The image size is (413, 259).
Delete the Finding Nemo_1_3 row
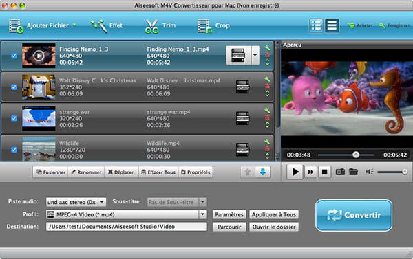tap(267, 55)
